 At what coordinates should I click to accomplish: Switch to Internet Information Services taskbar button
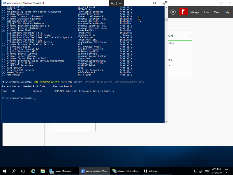pyautogui.click(x=126, y=171)
